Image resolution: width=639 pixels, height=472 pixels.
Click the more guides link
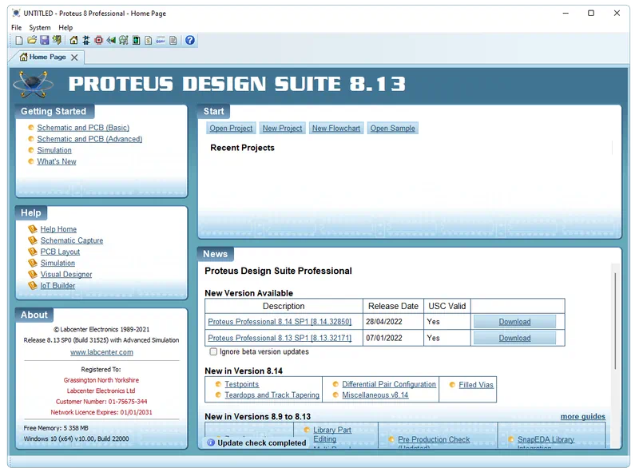[583, 417]
